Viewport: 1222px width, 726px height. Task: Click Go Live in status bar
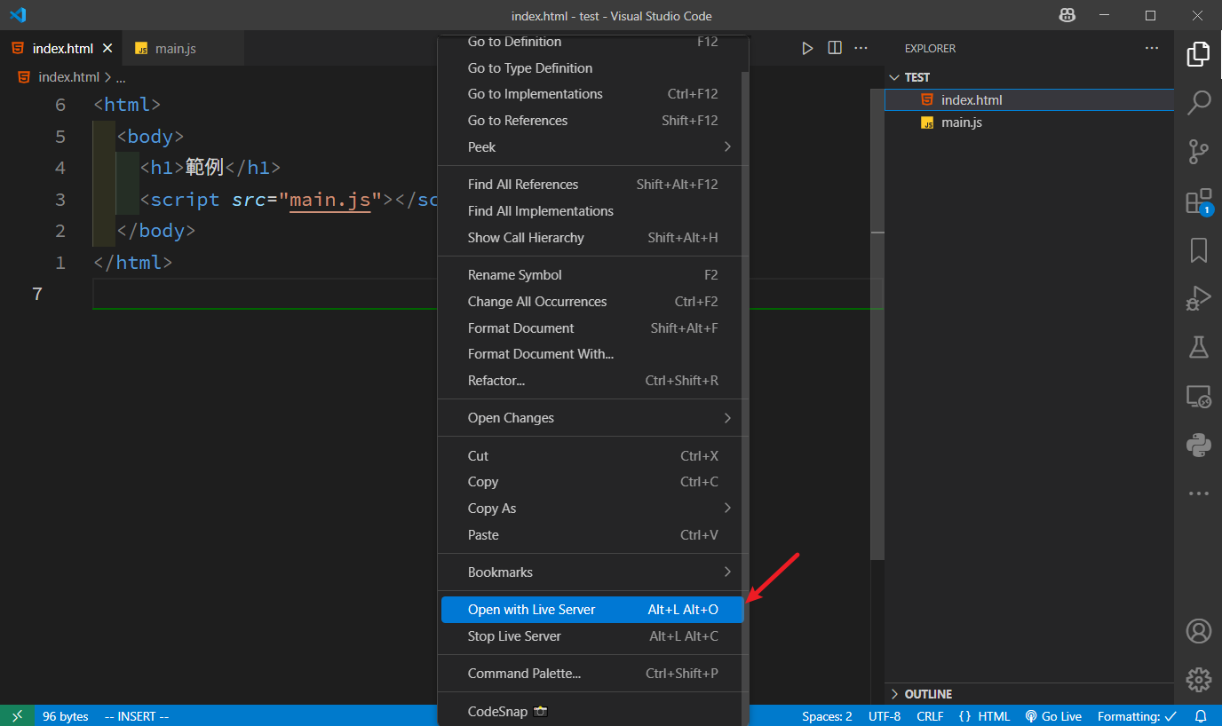click(x=1054, y=716)
